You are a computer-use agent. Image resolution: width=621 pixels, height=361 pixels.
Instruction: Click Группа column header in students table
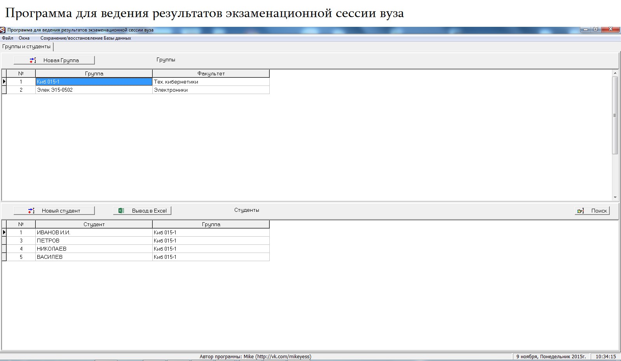click(x=211, y=224)
